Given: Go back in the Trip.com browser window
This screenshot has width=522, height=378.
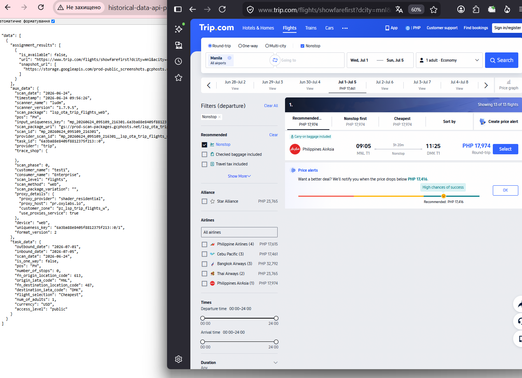Looking at the screenshot, I should [x=193, y=9].
